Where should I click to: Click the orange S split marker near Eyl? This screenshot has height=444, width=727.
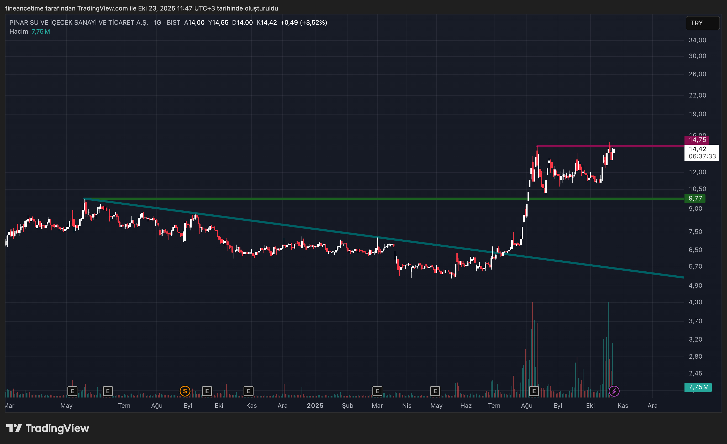coord(185,391)
